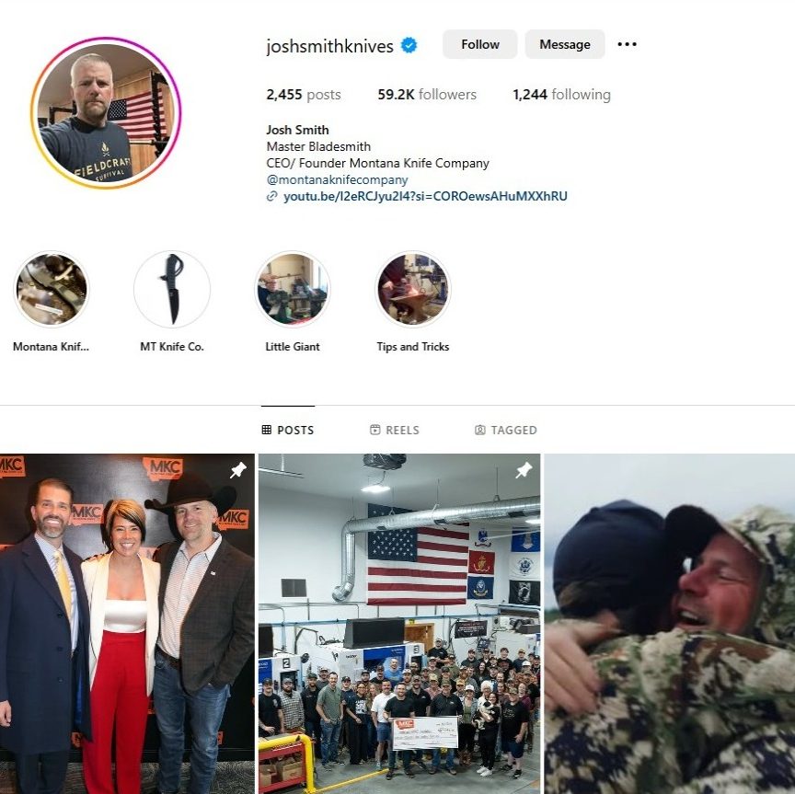View the profile picture story ring
The height and width of the screenshot is (794, 795).
106,112
